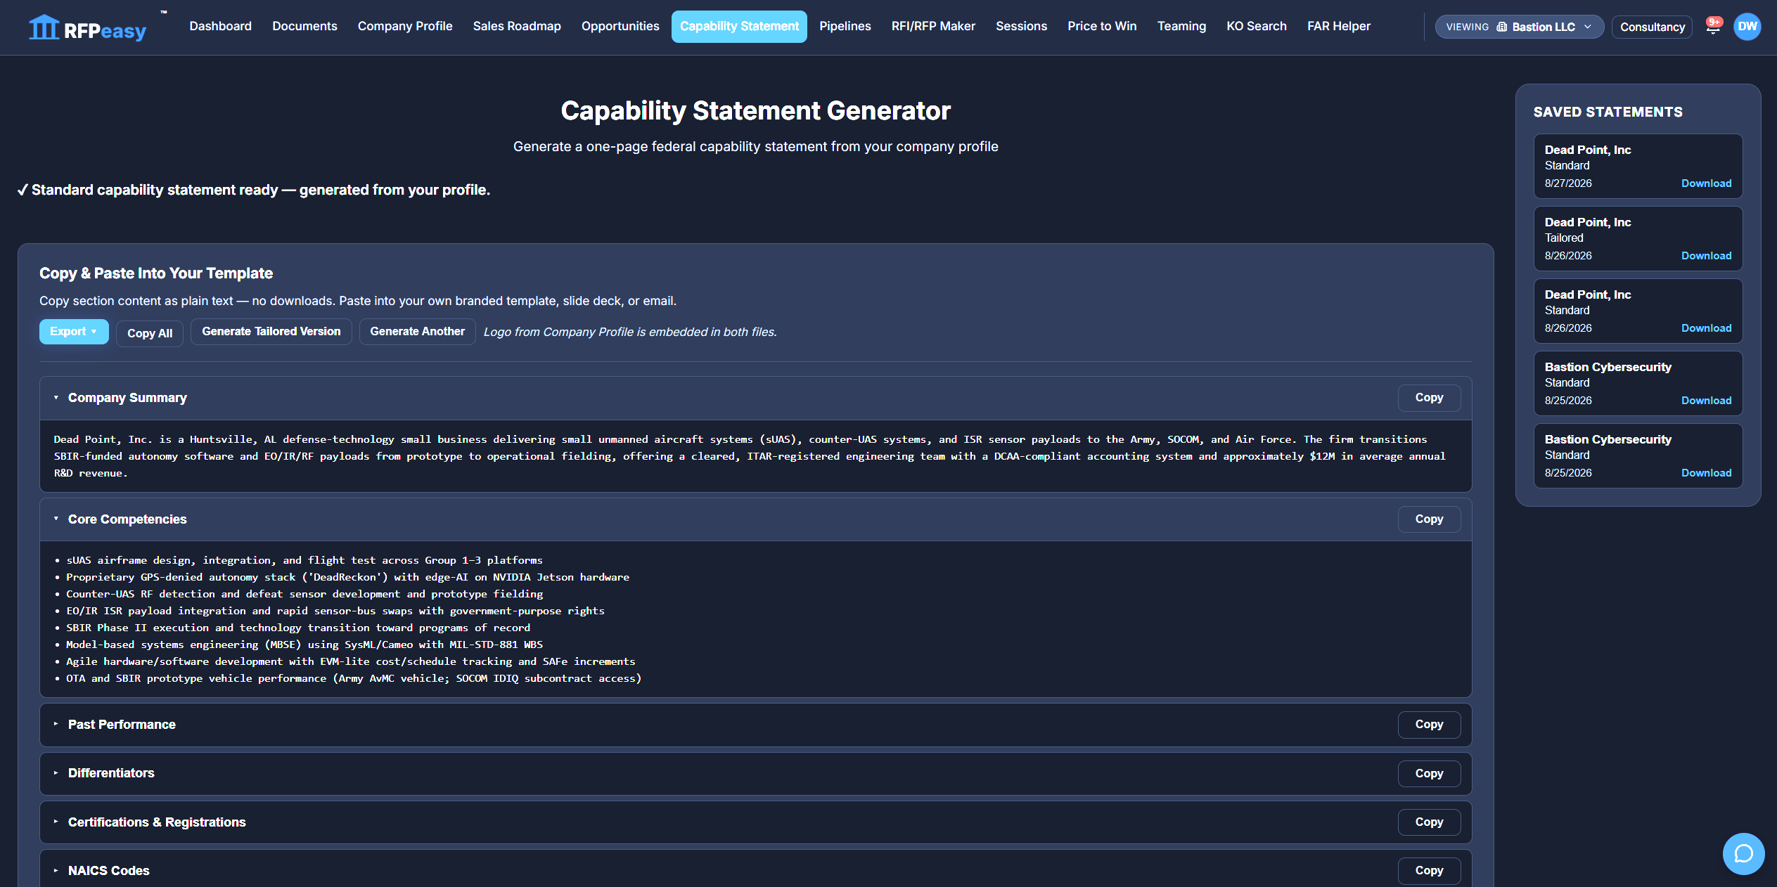The image size is (1777, 887).
Task: Collapse the Company Summary section
Action: [56, 398]
